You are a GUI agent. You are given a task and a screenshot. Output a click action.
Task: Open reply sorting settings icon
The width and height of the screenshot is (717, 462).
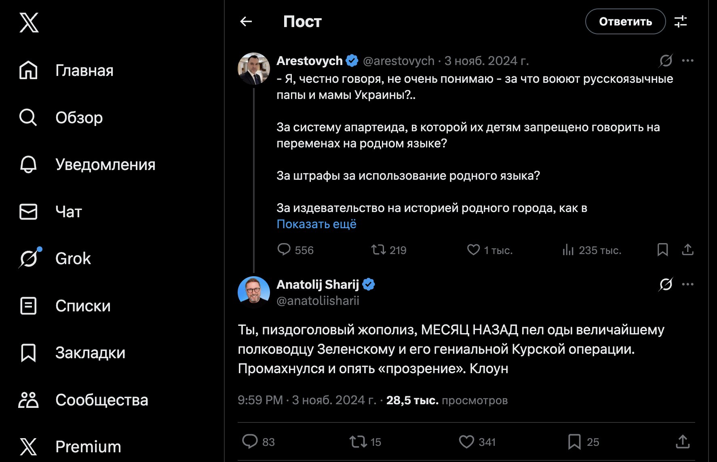[681, 21]
